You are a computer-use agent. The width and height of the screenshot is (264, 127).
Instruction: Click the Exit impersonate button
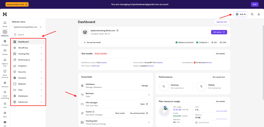[254, 4]
